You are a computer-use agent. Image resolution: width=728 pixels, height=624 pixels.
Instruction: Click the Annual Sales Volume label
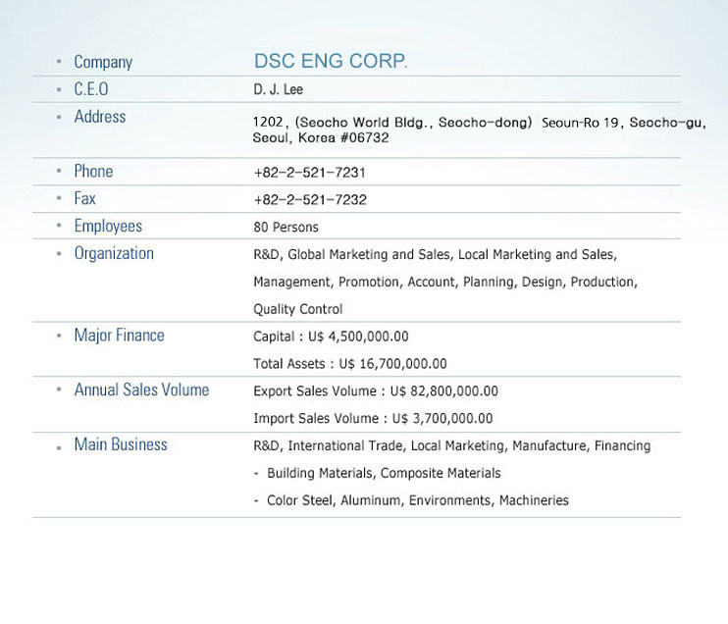coord(141,390)
